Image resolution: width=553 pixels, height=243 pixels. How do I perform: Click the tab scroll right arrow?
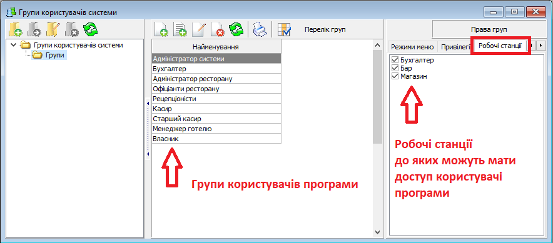(x=540, y=46)
